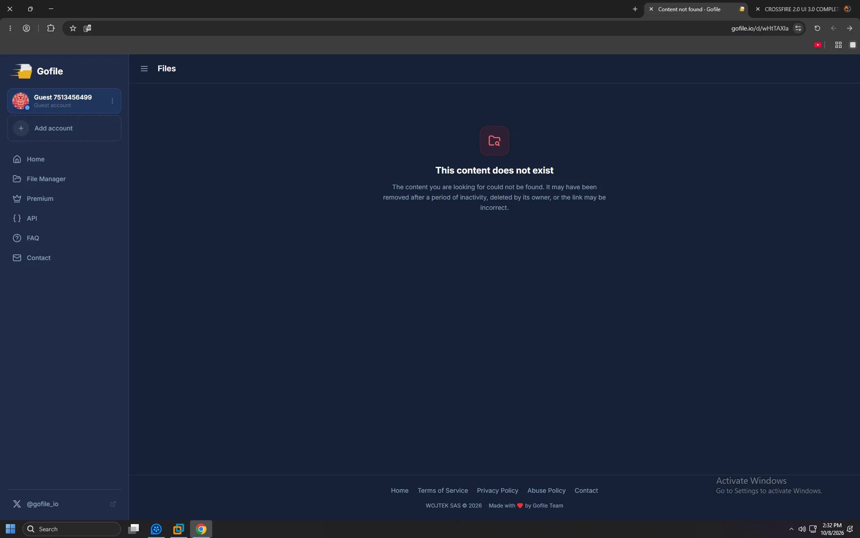The image size is (860, 538).
Task: Switch to CROSSFIRE 2.0 UI 3.0 tab
Action: 802,9
